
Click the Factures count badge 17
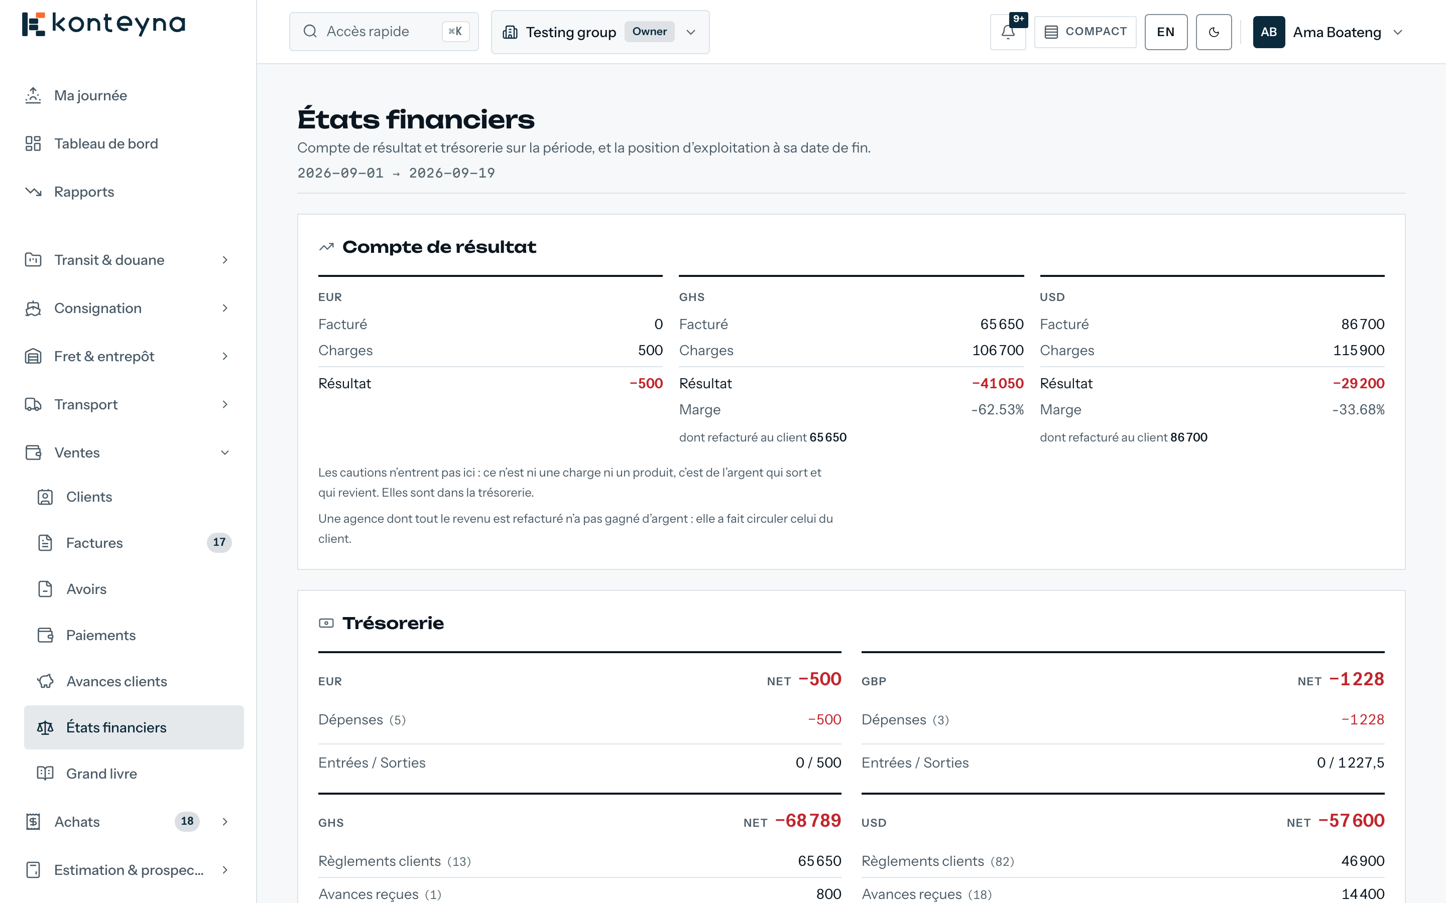click(x=219, y=542)
